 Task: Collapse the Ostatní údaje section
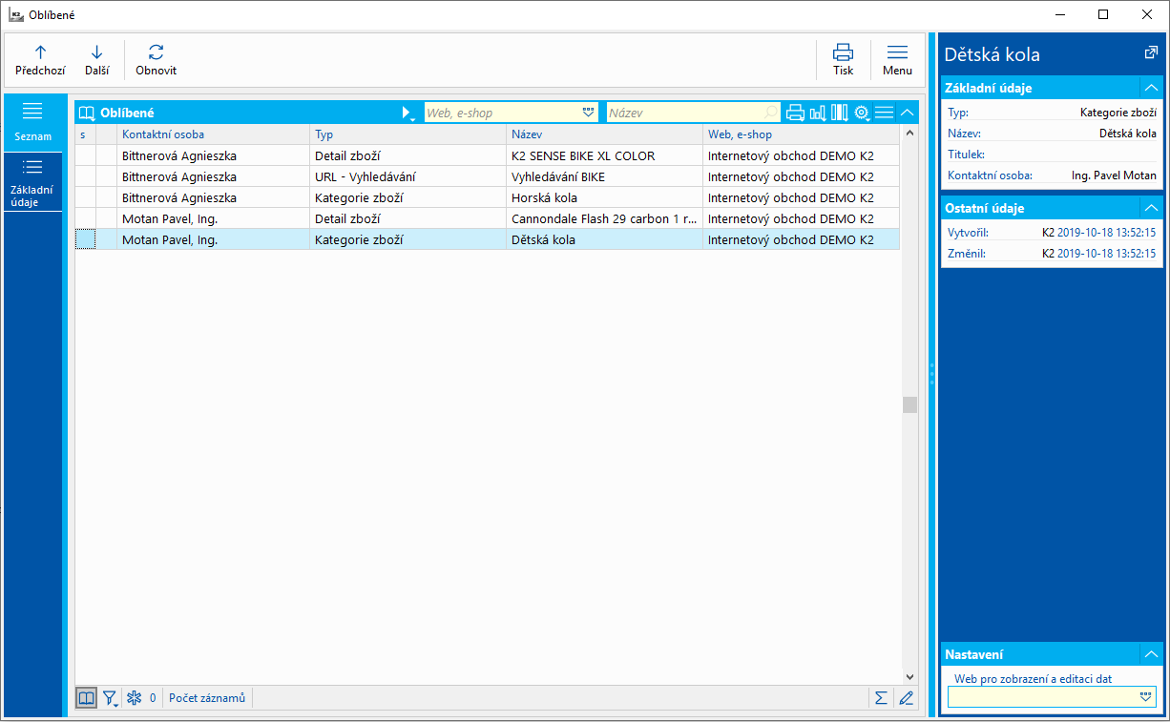tap(1151, 208)
